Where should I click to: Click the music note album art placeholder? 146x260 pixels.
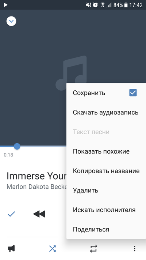pos(71,73)
